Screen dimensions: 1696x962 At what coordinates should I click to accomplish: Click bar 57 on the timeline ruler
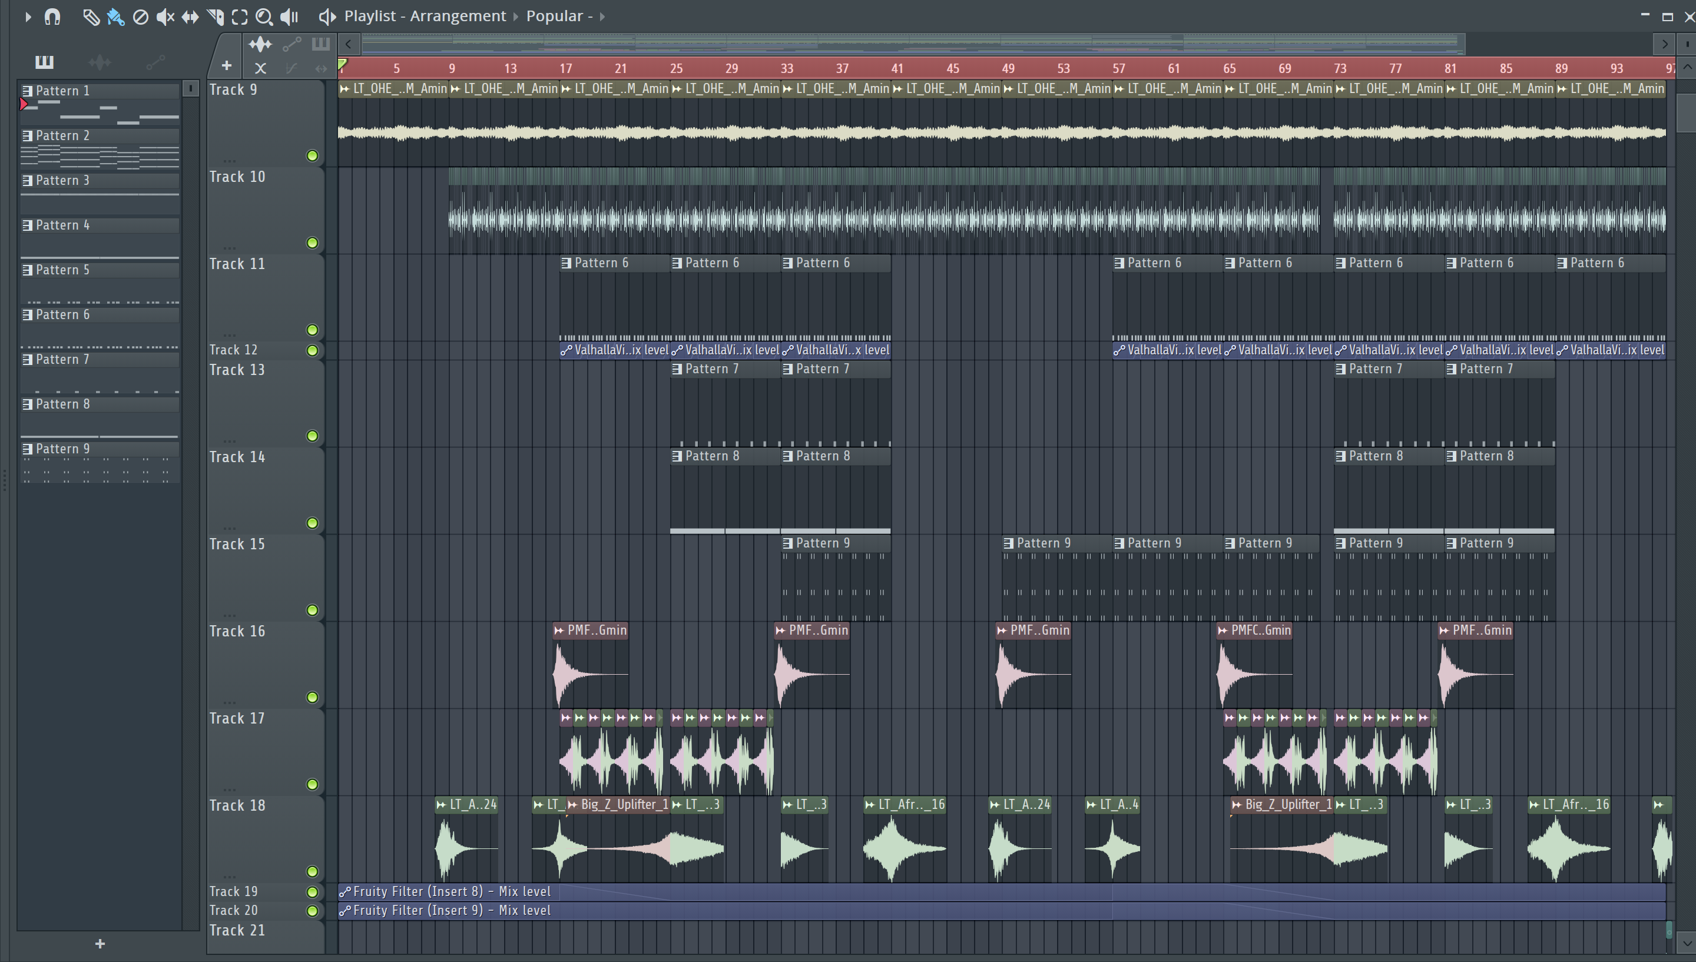[x=1118, y=69]
